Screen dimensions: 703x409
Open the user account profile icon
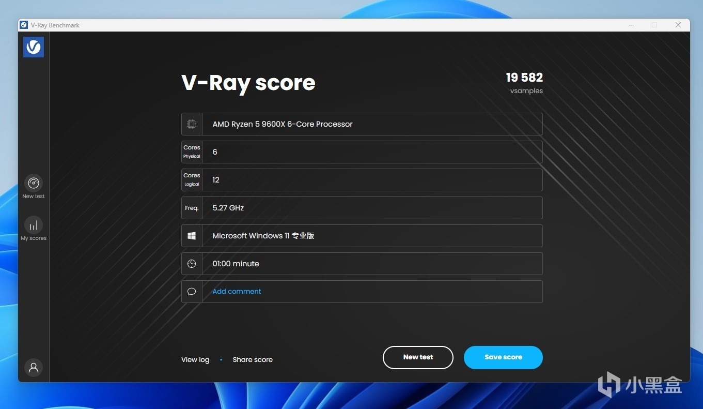coord(34,368)
